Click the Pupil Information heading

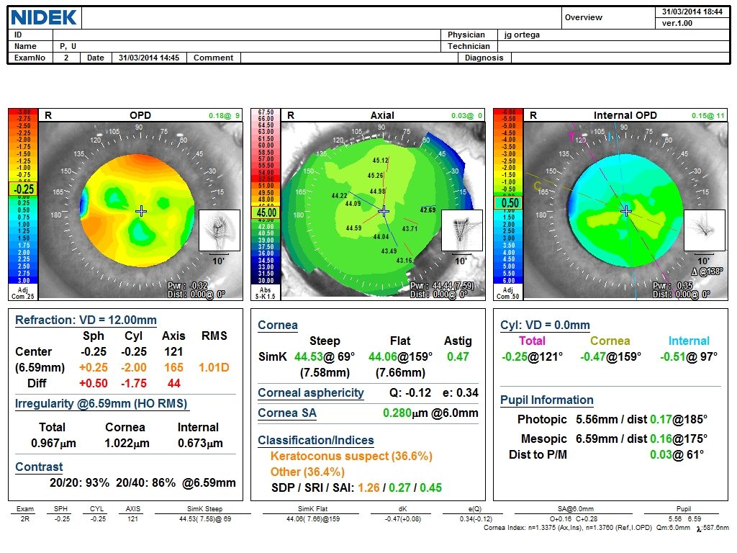pyautogui.click(x=547, y=400)
